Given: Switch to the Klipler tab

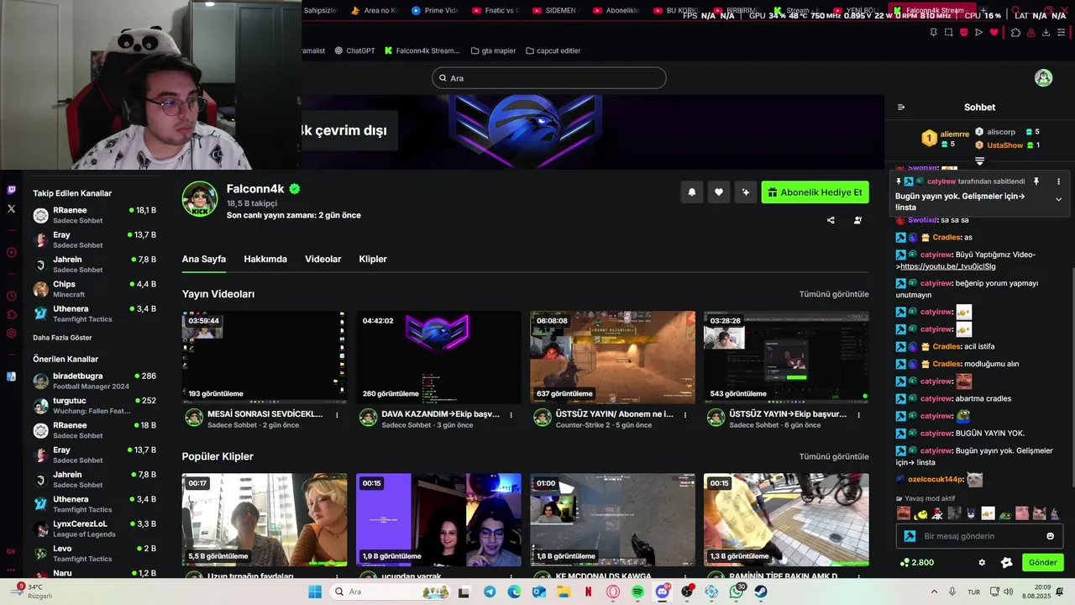Looking at the screenshot, I should coord(373,259).
